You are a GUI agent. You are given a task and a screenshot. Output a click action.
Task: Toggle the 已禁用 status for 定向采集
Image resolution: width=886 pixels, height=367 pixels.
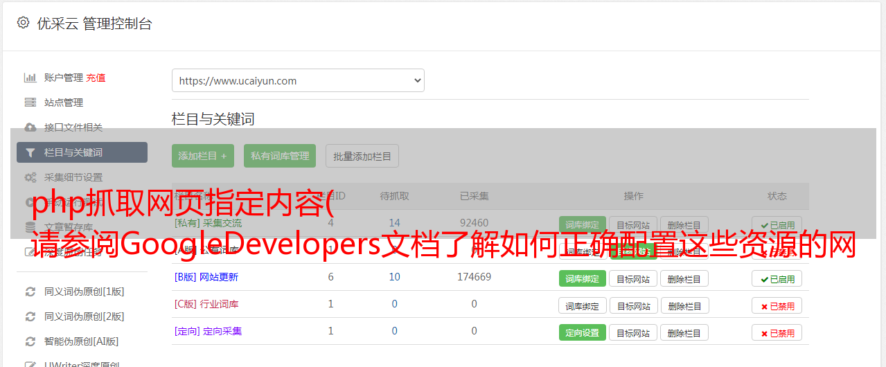click(777, 332)
